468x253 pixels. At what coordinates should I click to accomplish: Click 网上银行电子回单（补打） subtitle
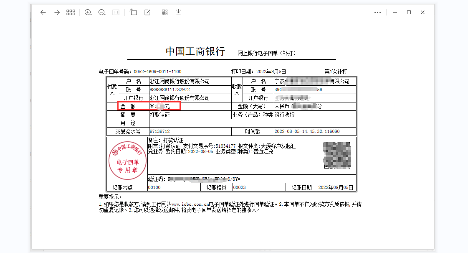click(266, 53)
